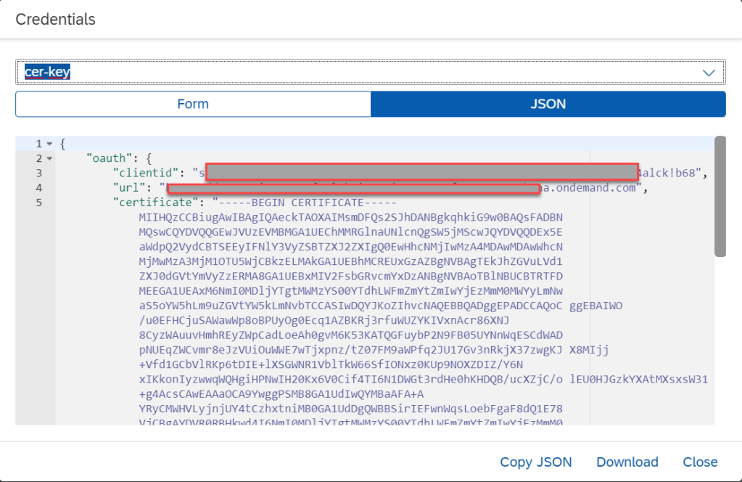The image size is (742, 482).
Task: Click line number 4 in the gutter
Action: point(38,187)
